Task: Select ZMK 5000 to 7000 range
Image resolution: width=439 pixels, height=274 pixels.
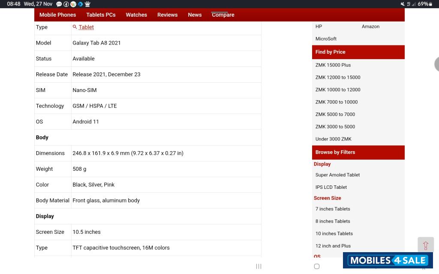Action: (x=335, y=114)
